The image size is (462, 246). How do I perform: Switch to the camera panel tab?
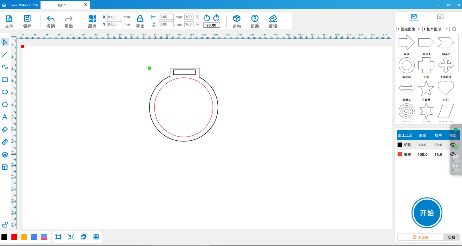440,17
